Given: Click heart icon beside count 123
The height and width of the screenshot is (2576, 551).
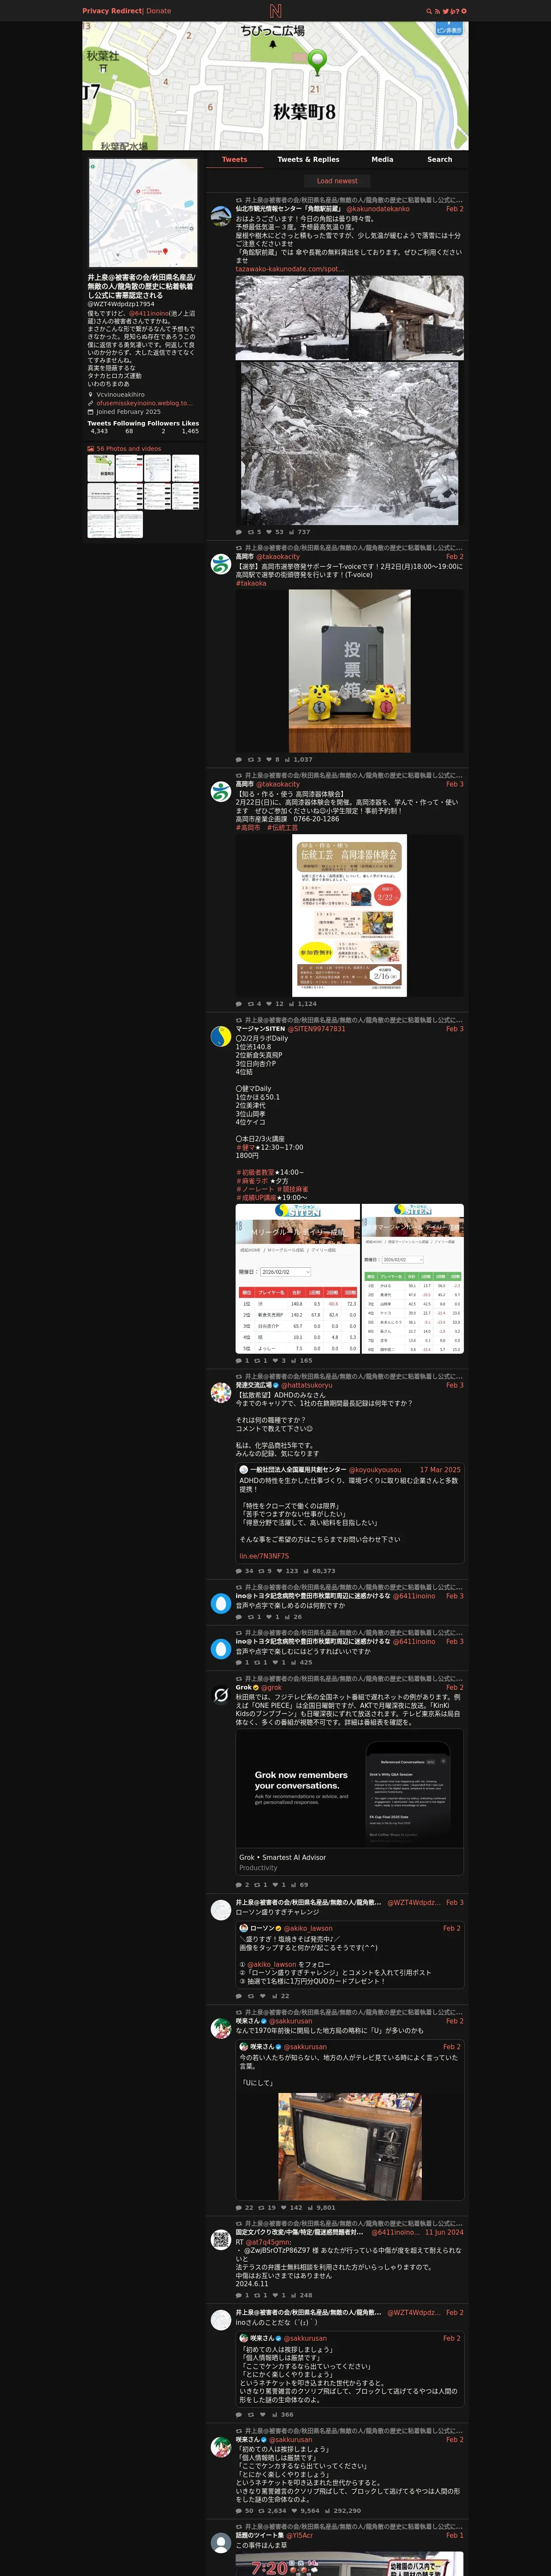Looking at the screenshot, I should pos(279,1571).
